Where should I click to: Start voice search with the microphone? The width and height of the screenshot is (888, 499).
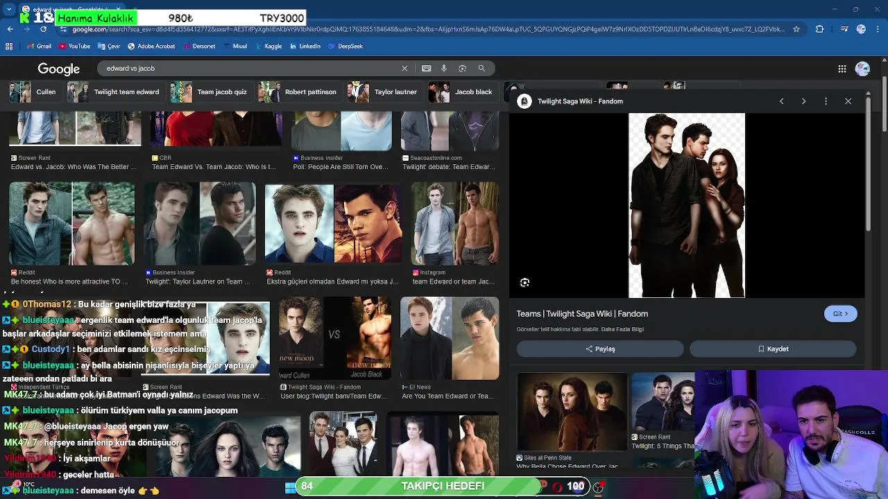pos(444,69)
